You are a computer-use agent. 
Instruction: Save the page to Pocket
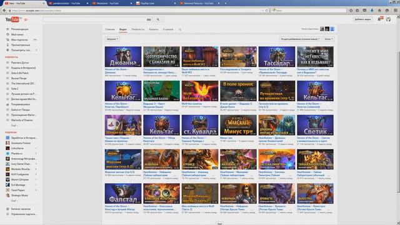coord(364,11)
